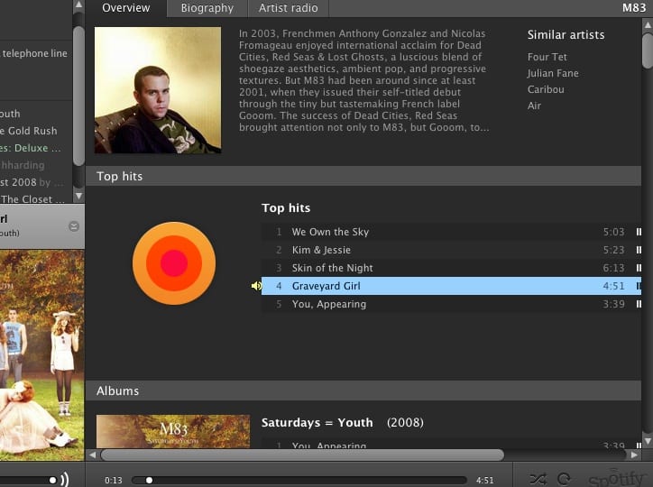Click the down arrow of the sidebar scrollbar
653x487 pixels.
(x=78, y=196)
